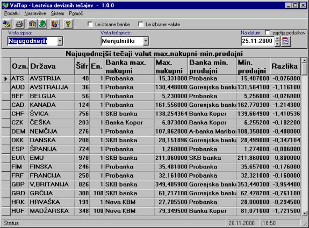Click the HRVAŠKA country cell

[52, 202]
